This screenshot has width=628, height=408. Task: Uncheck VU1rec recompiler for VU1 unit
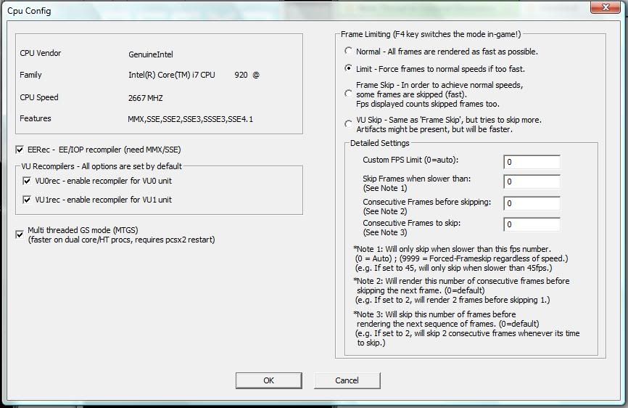pos(28,200)
